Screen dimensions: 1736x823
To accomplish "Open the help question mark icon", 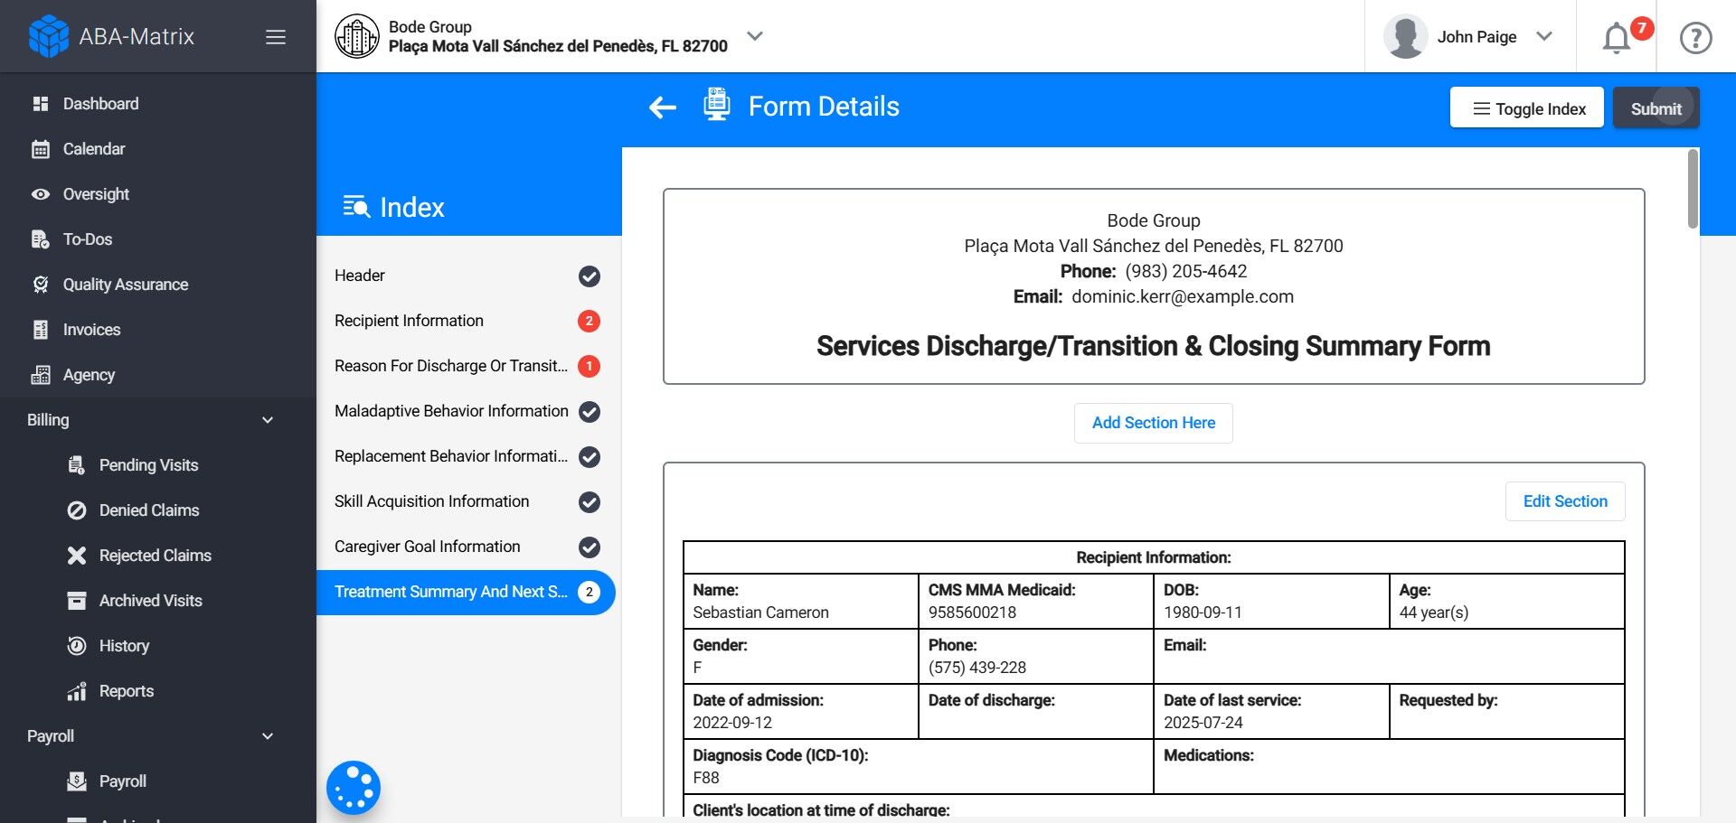I will (1696, 38).
